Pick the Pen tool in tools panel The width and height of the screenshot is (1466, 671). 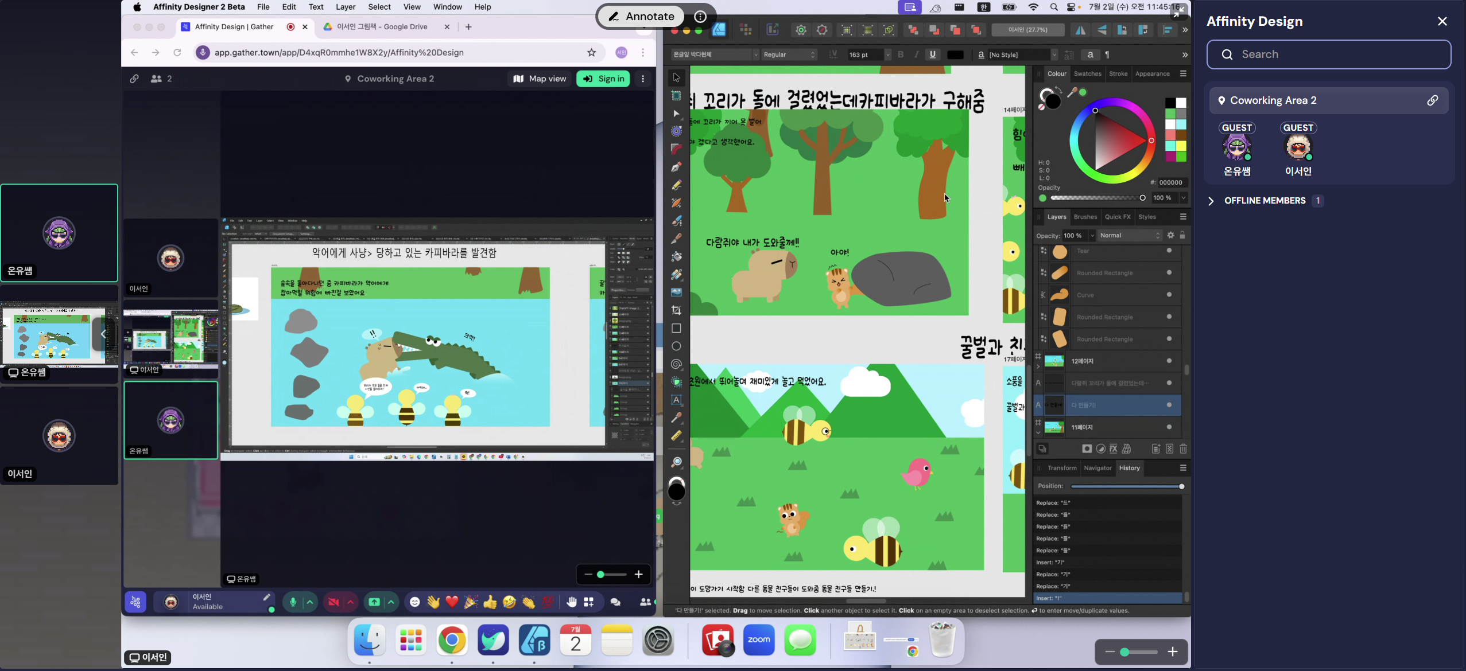[676, 167]
